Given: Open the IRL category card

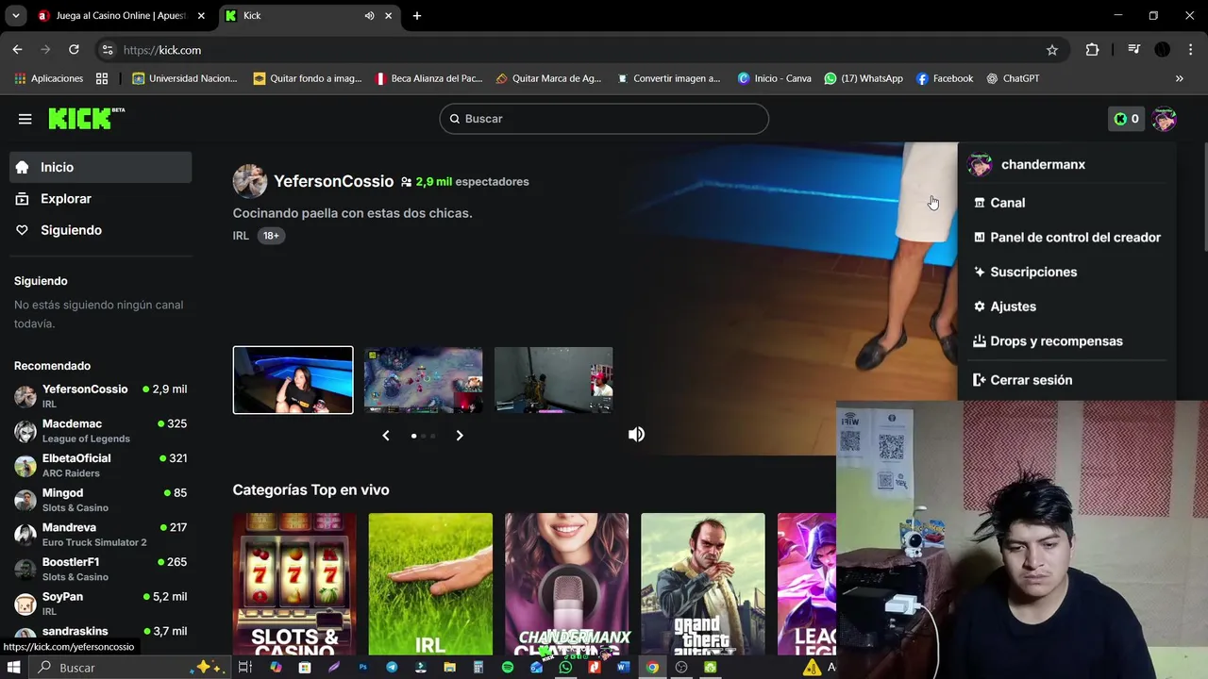Looking at the screenshot, I should (x=430, y=584).
